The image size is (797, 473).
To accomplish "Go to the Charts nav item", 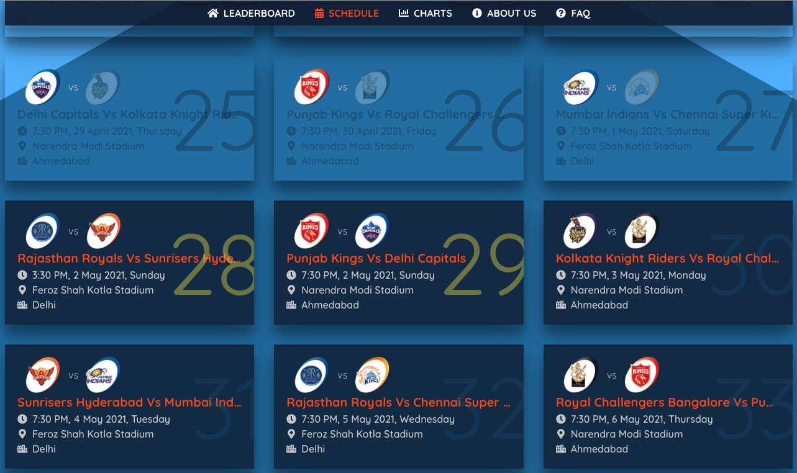I will (426, 13).
